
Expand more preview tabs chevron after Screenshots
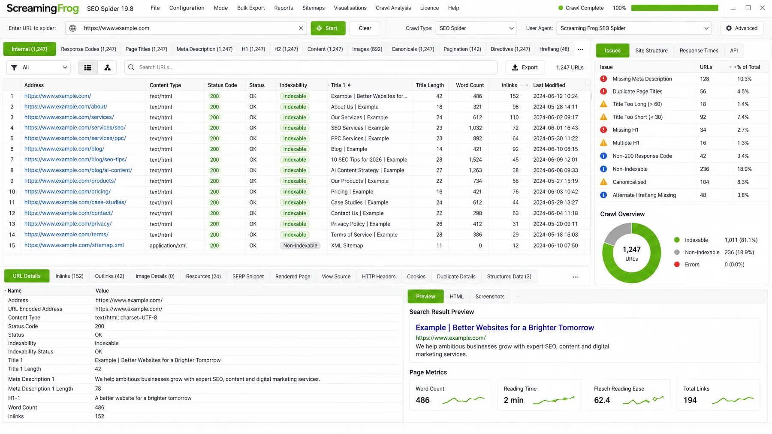pos(518,296)
